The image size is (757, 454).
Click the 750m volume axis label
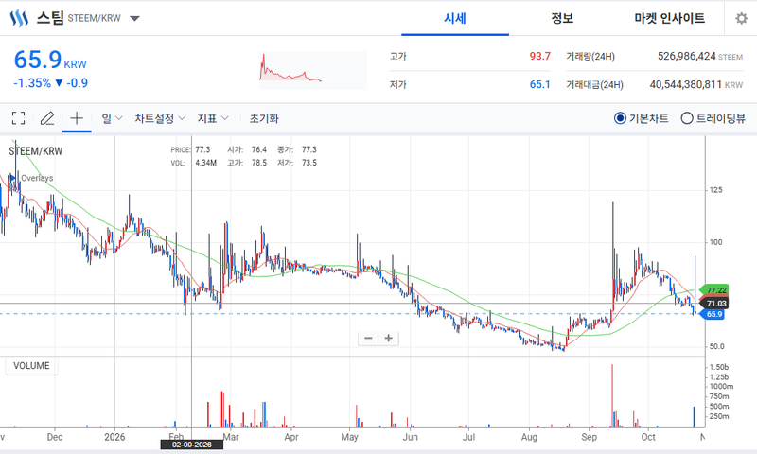pyautogui.click(x=719, y=396)
